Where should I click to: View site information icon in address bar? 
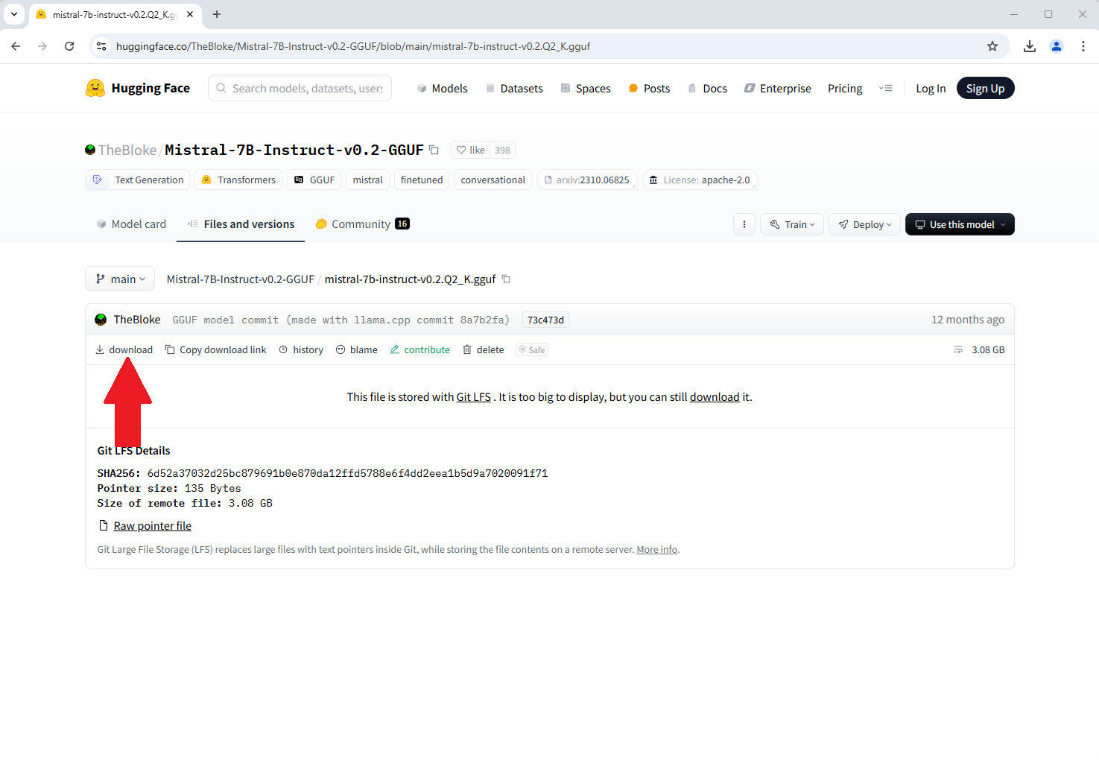click(101, 46)
